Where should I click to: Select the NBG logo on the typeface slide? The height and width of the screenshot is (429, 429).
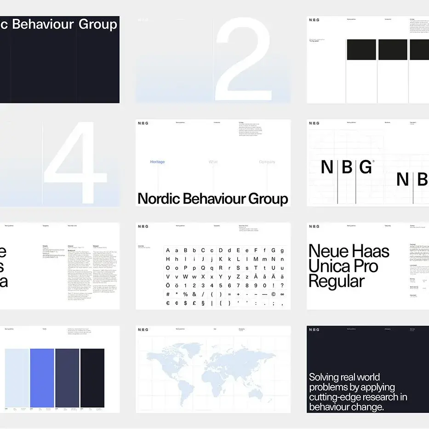(314, 226)
